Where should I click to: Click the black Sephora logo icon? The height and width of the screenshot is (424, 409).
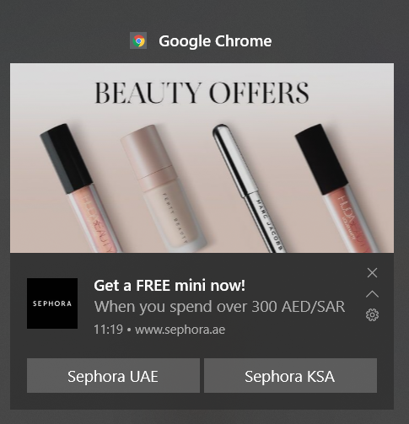pyautogui.click(x=52, y=303)
